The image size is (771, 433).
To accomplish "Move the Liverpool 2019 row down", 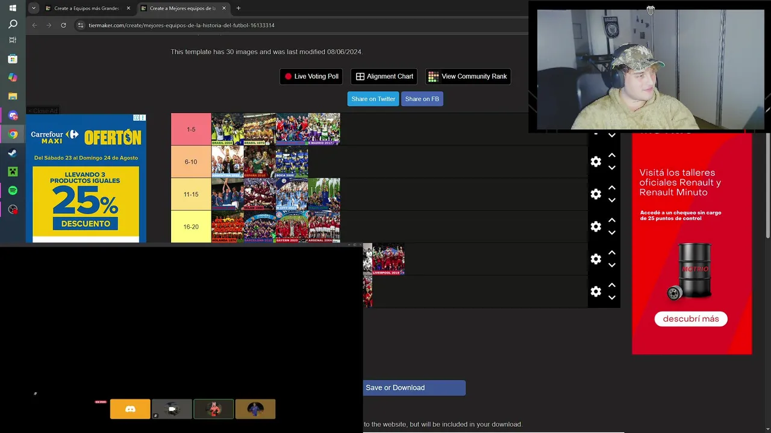I will click(612, 265).
